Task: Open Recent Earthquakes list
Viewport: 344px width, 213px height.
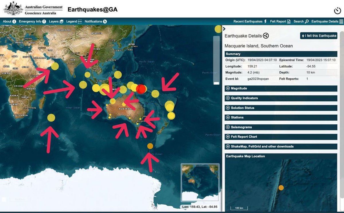Action: 250,21
